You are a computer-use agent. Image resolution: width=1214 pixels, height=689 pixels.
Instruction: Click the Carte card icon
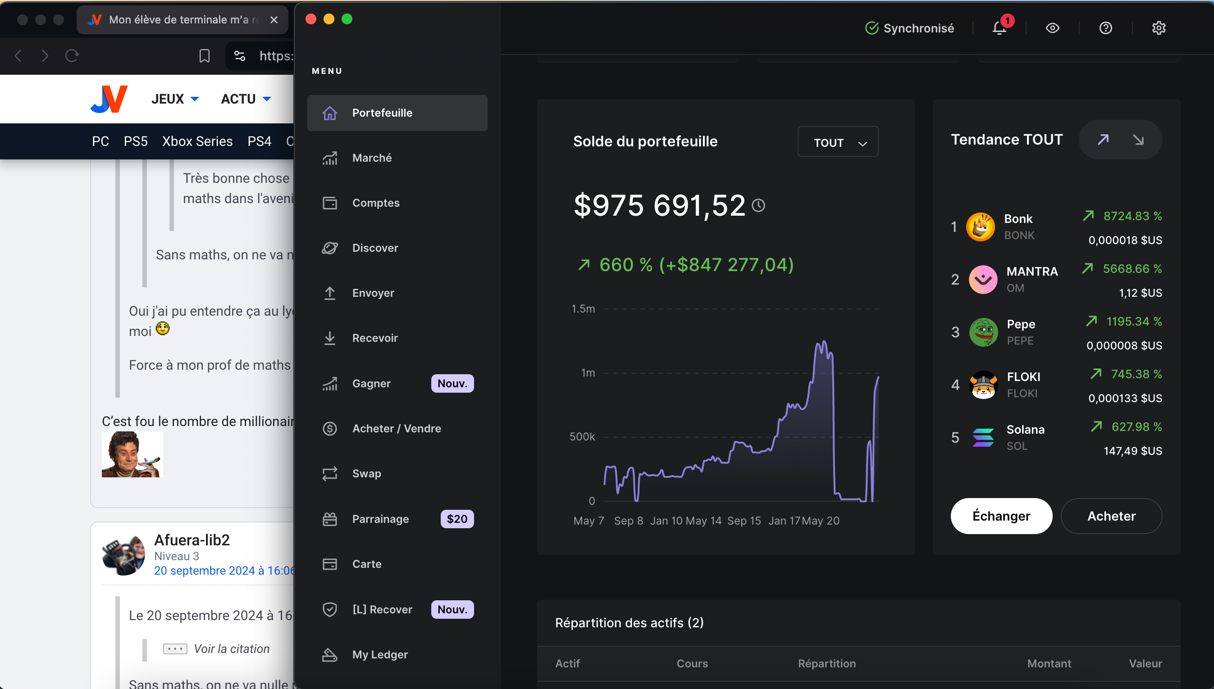(330, 564)
